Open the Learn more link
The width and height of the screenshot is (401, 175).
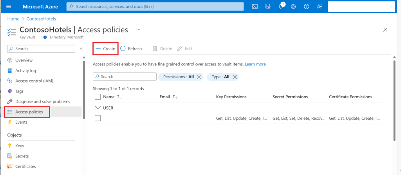click(255, 64)
